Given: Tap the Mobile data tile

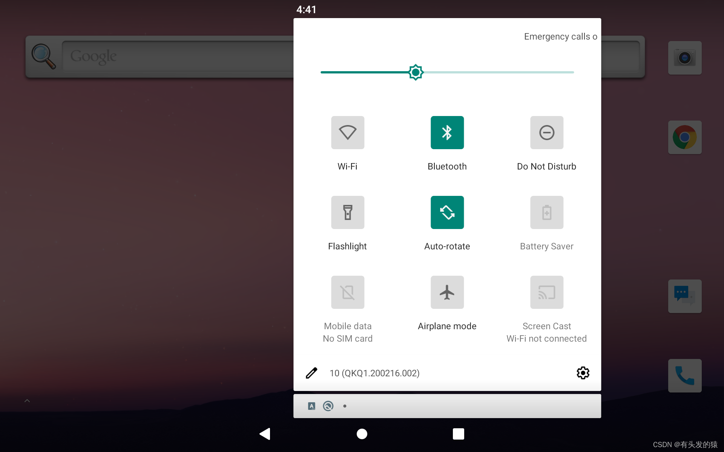Looking at the screenshot, I should pos(347,292).
